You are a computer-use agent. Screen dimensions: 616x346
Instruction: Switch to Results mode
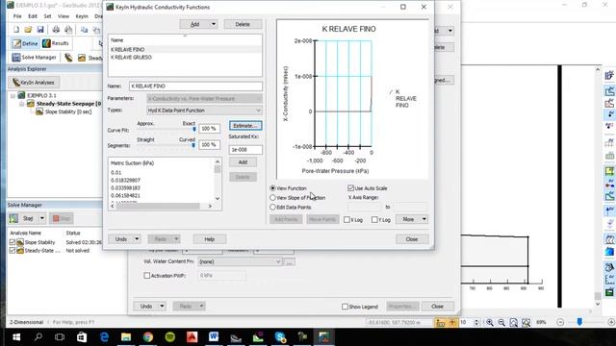tap(56, 43)
